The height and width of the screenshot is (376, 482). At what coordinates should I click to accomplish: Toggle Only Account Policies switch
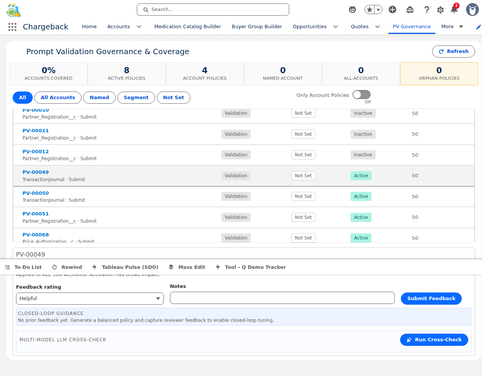[x=362, y=95]
